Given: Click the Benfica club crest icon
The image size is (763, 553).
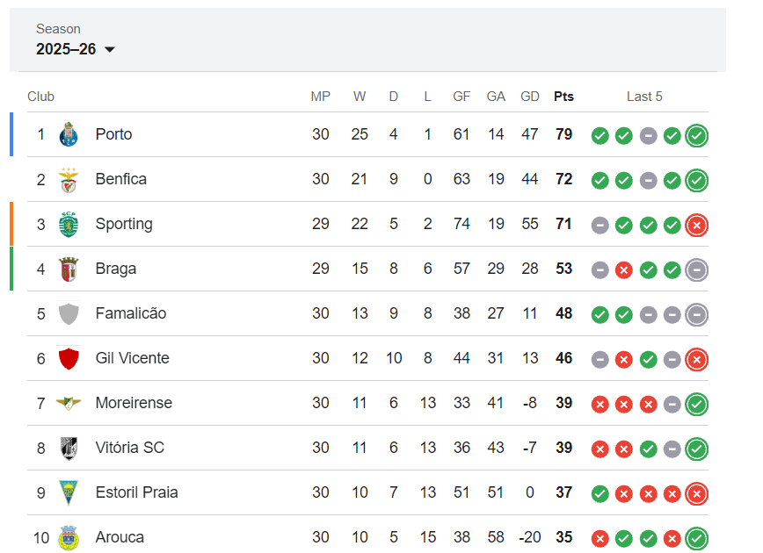Looking at the screenshot, I should [69, 180].
